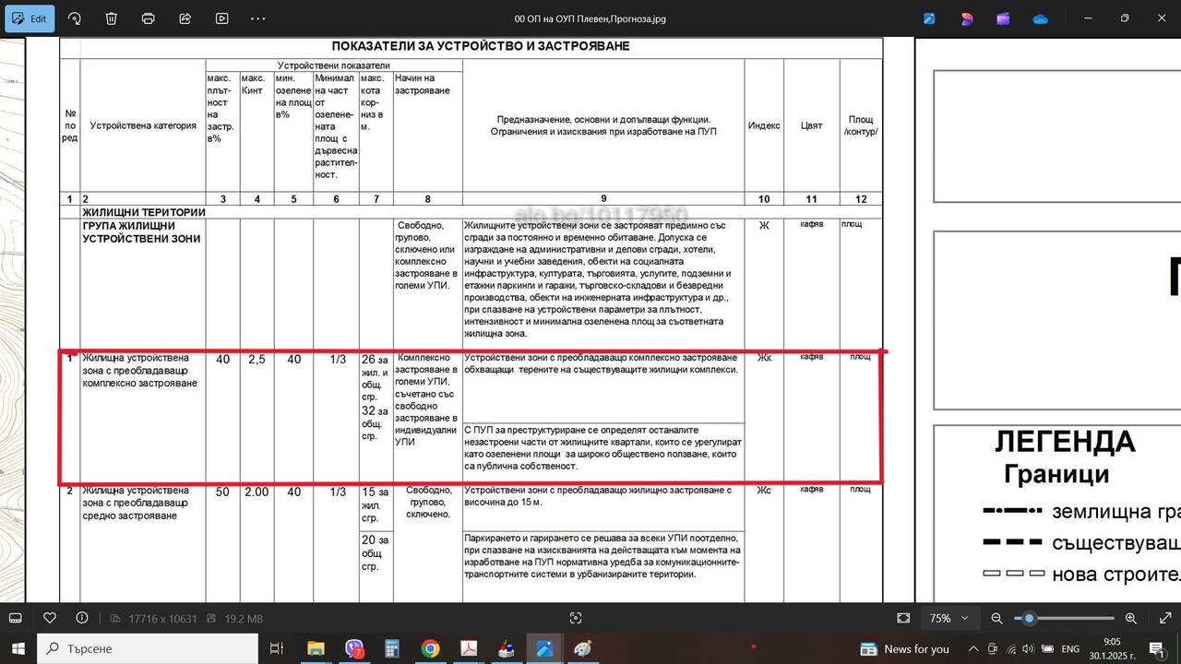1181x664 pixels.
Task: Fit image to window icon
Action: (903, 618)
